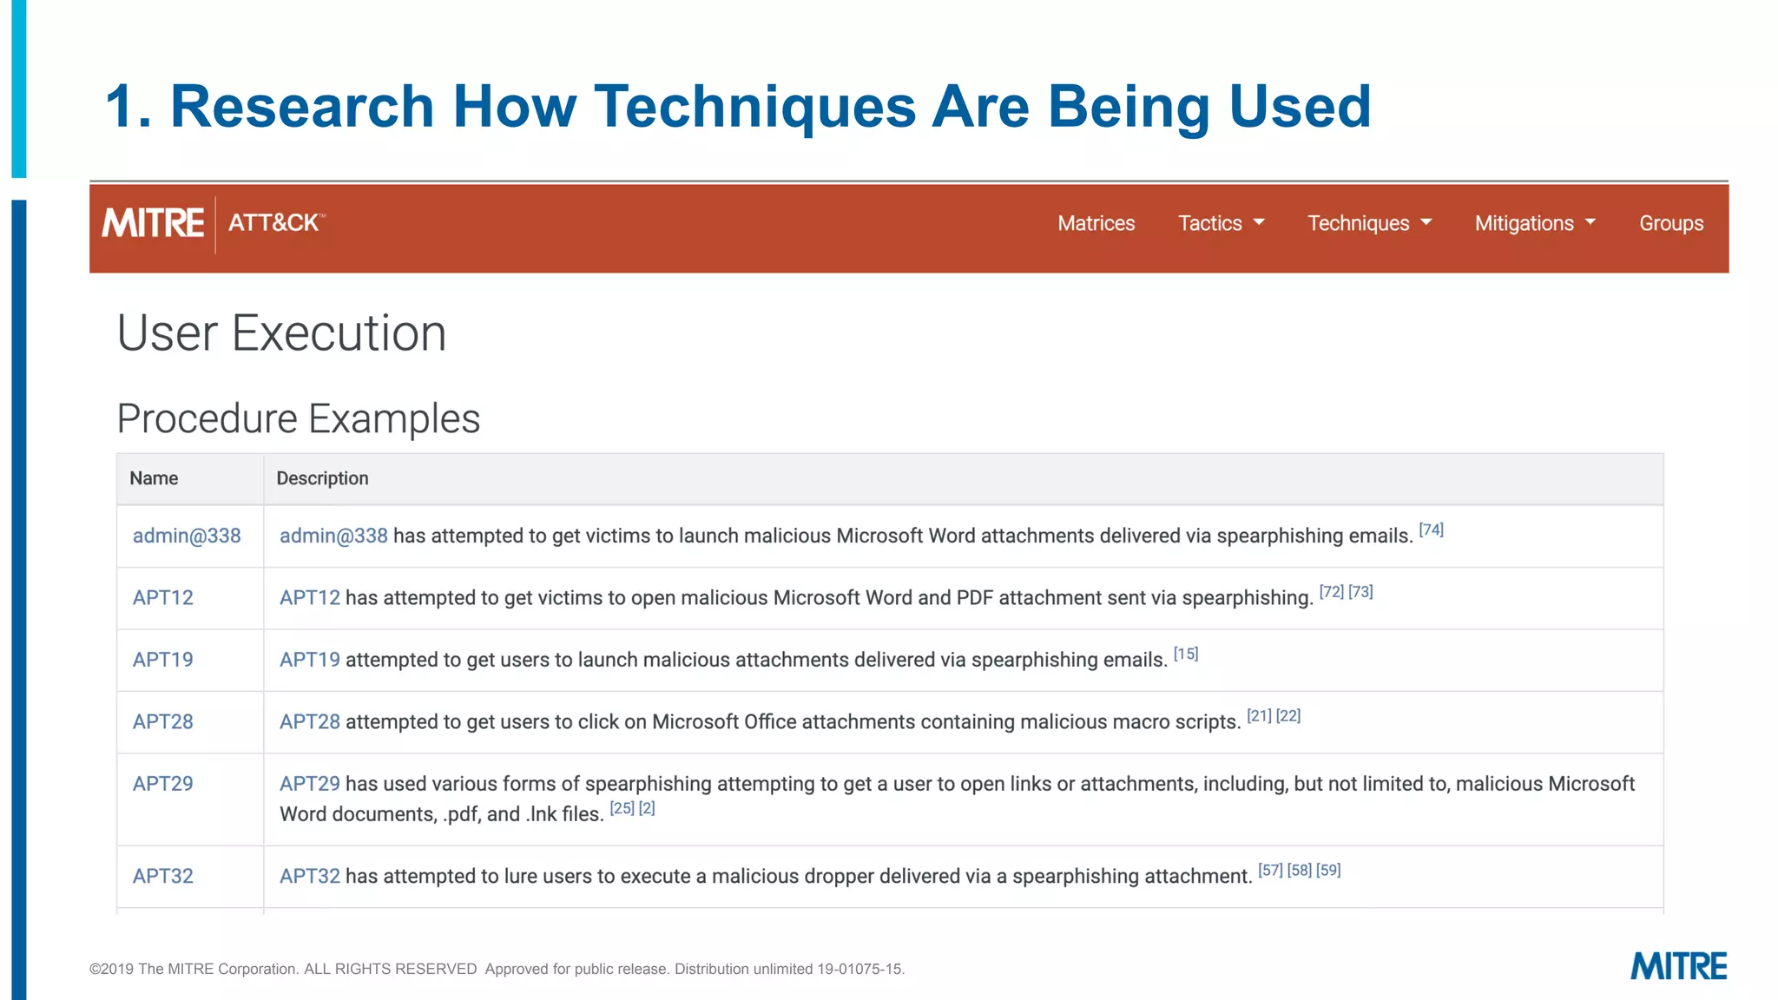
Task: Open APT28 link in Name column
Action: pyautogui.click(x=162, y=721)
